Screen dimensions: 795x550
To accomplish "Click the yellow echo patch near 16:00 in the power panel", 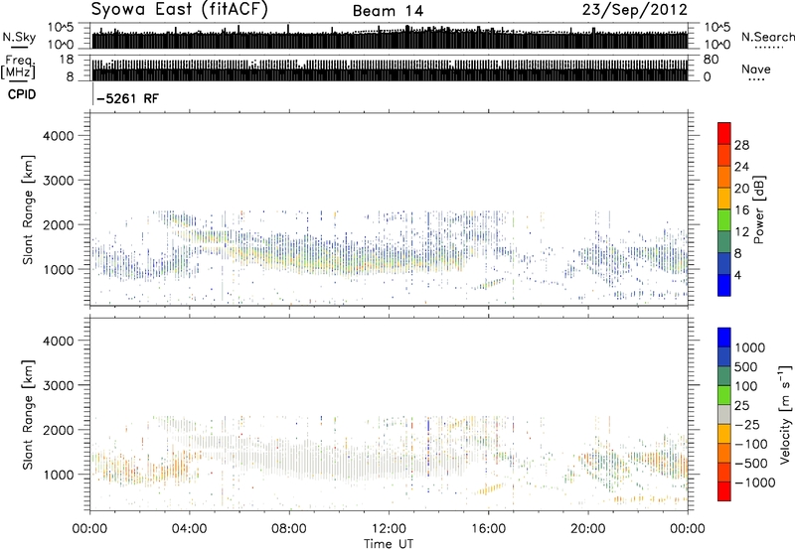I will click(488, 285).
